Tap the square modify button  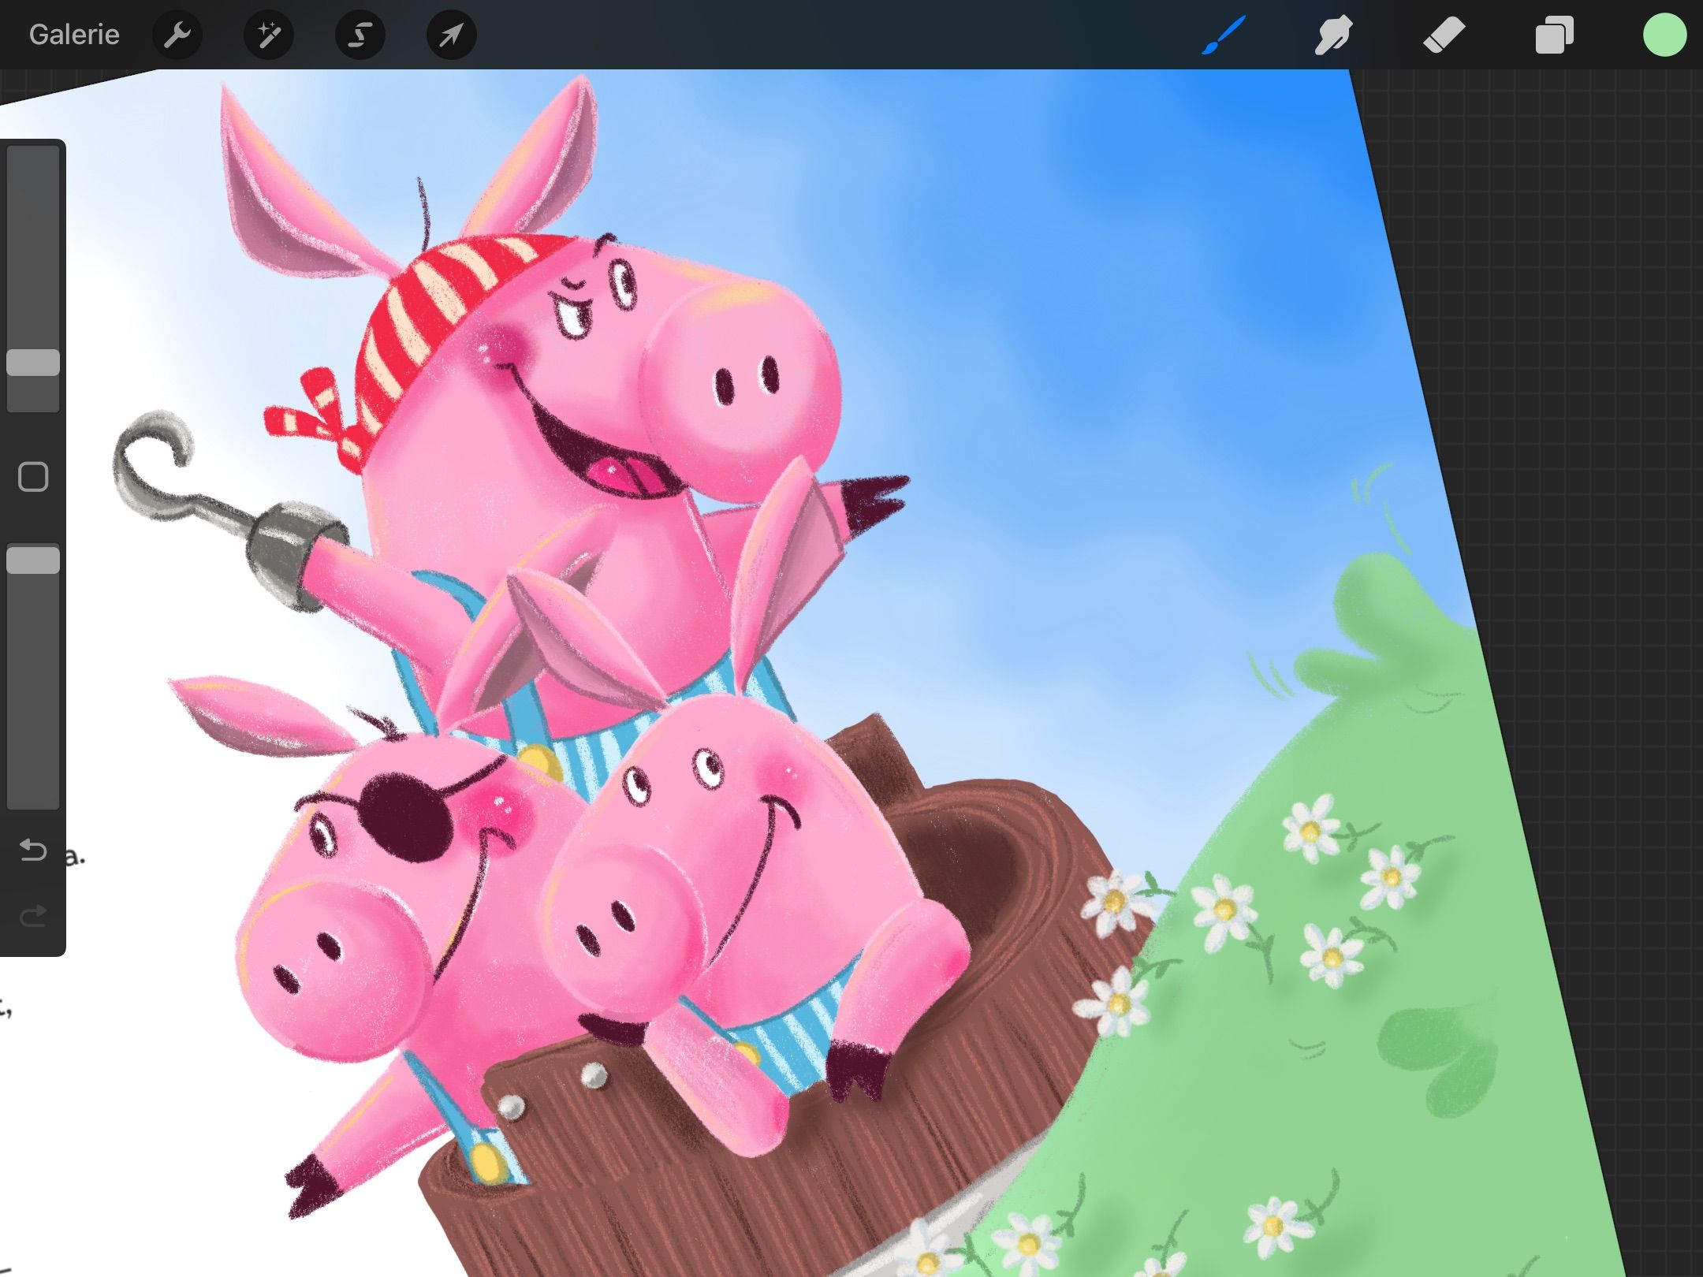(x=33, y=477)
